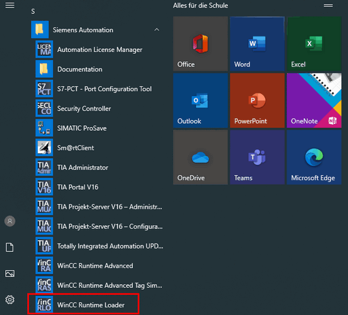The height and width of the screenshot is (315, 348).
Task: Launch 'TIA Projekt-Server V16 – Configura...' text
Action: coord(110,226)
